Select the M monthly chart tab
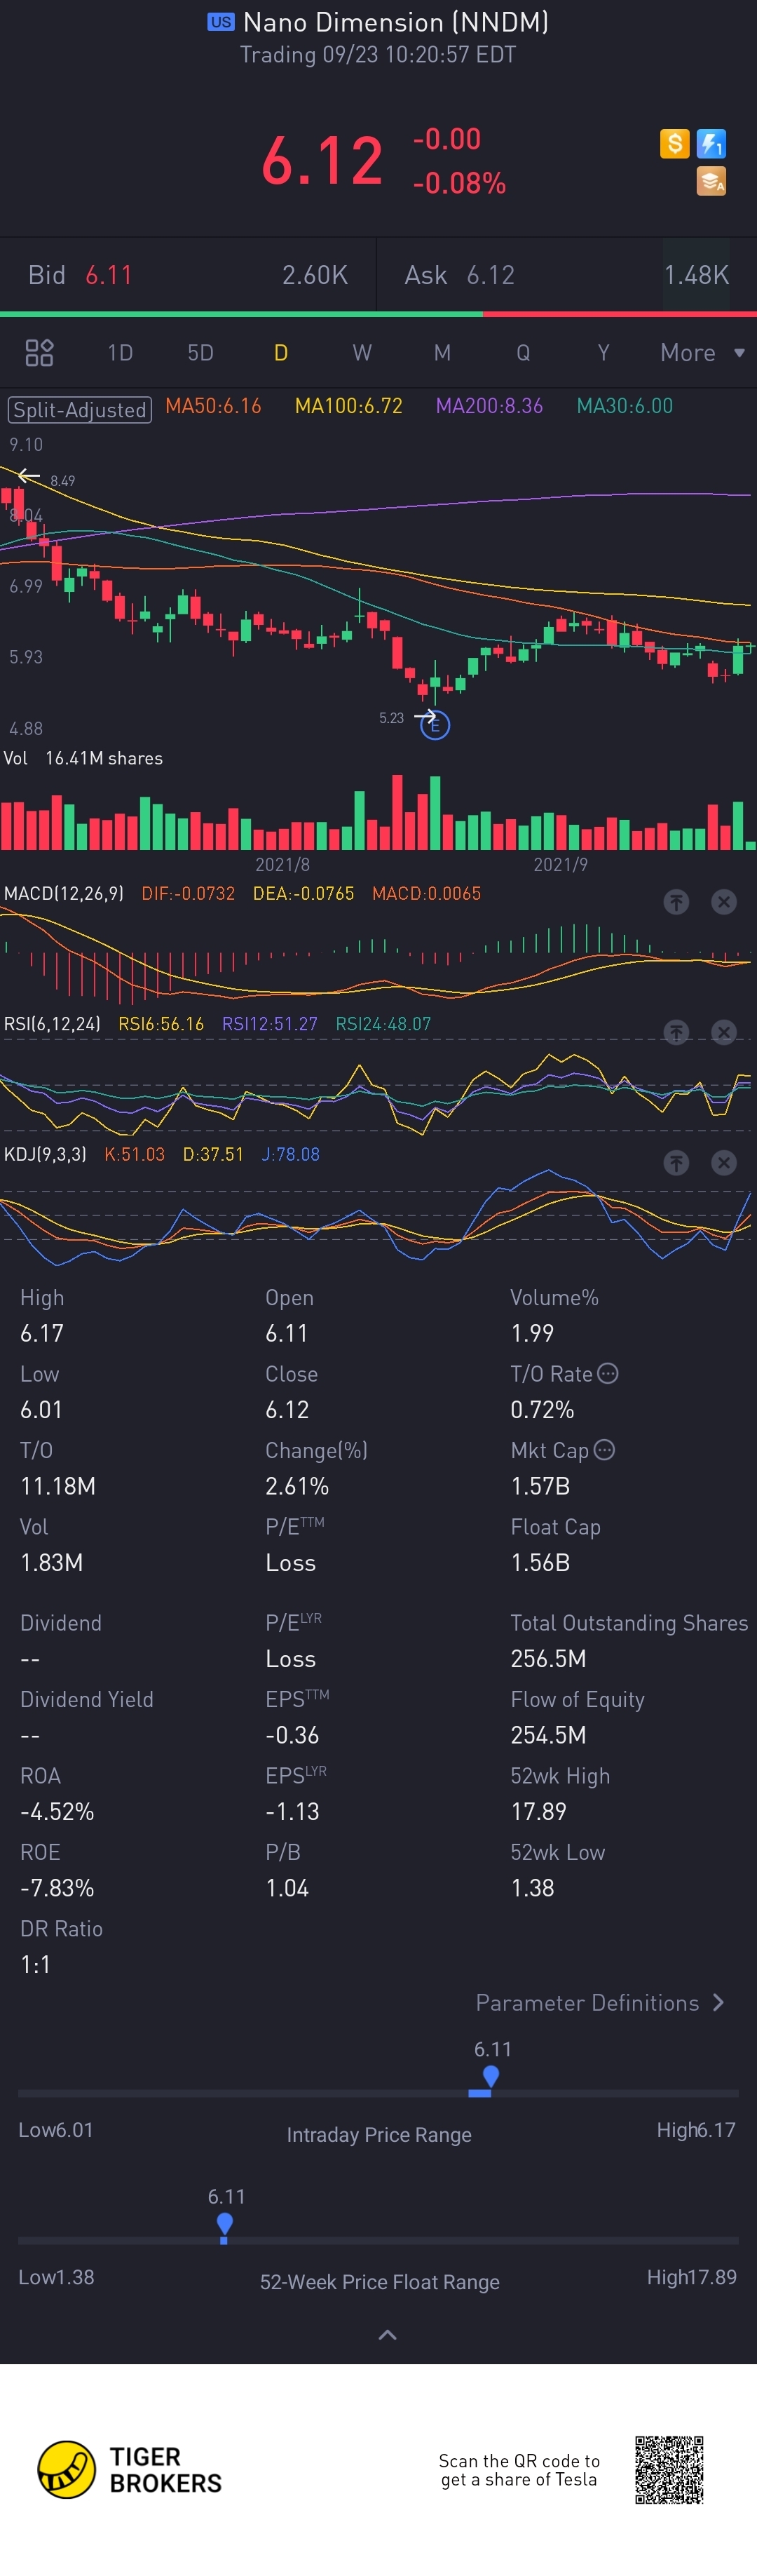Viewport: 757px width, 2576px height. 442,352
